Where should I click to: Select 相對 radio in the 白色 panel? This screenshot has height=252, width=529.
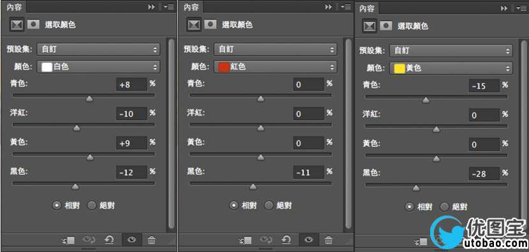(x=57, y=205)
